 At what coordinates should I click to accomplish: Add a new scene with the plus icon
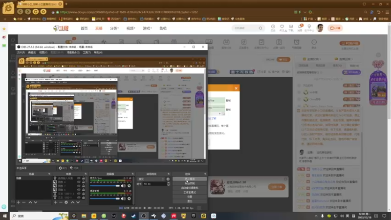[19, 202]
